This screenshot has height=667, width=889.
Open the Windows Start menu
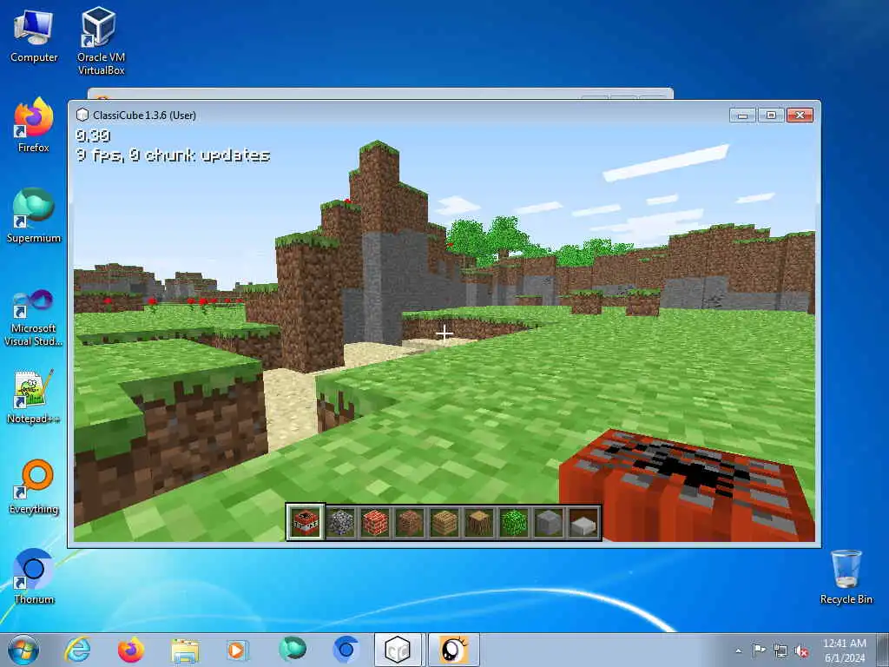(23, 650)
